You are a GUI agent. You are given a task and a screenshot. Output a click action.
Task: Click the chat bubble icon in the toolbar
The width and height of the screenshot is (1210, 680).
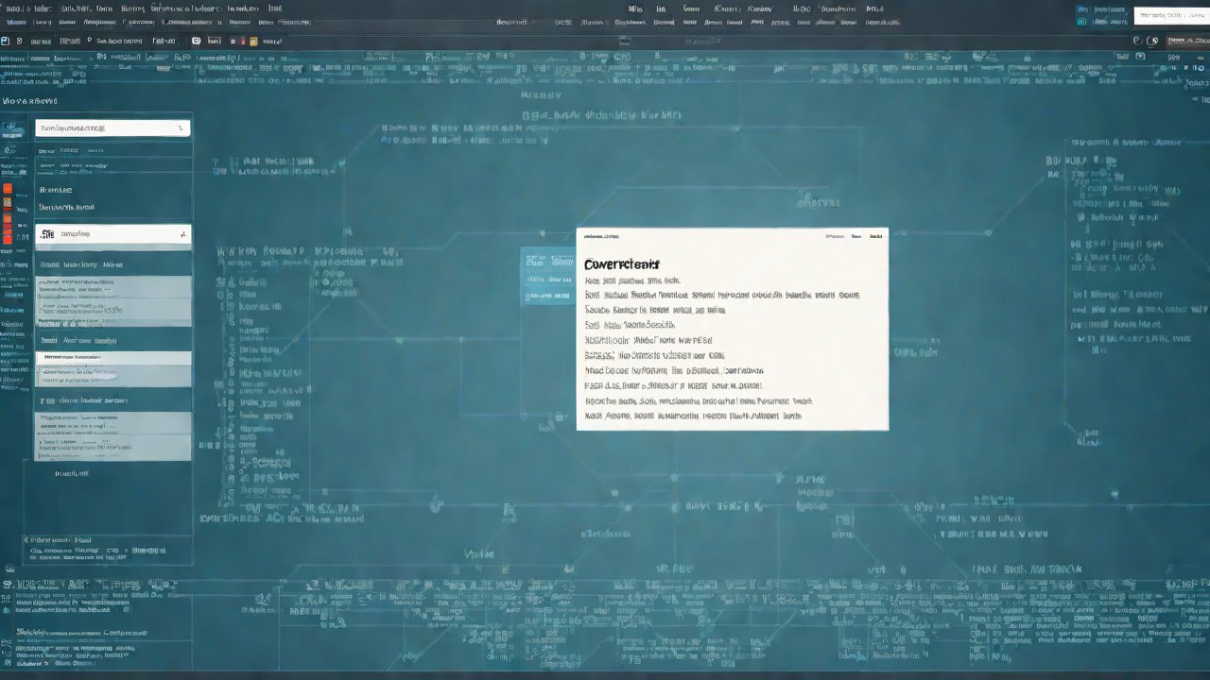click(196, 42)
